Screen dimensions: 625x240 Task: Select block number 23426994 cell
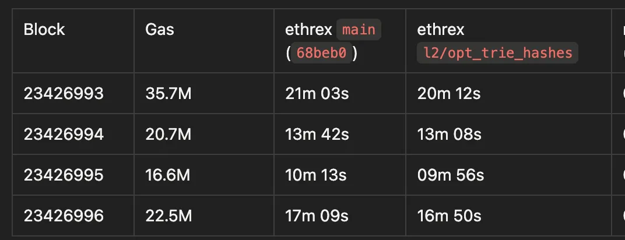coord(64,135)
